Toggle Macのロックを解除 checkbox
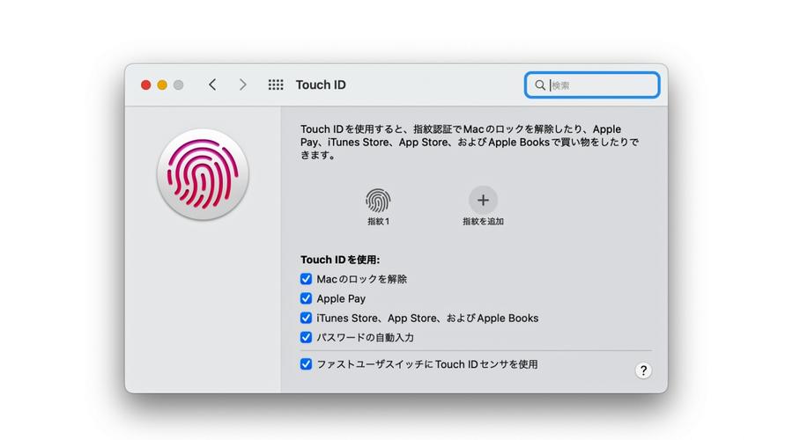 click(x=306, y=279)
